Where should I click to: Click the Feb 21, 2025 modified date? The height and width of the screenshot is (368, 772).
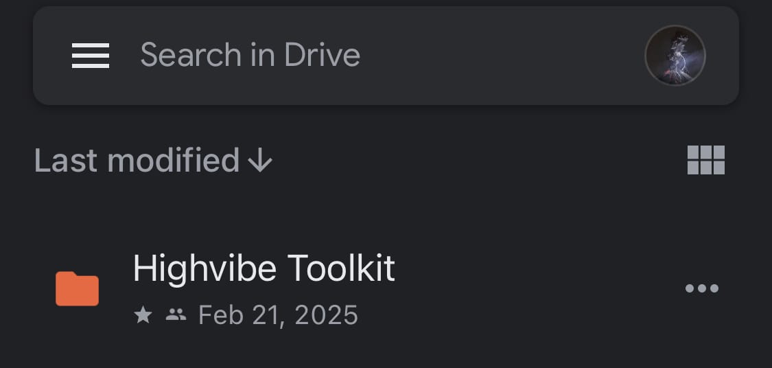coord(278,315)
